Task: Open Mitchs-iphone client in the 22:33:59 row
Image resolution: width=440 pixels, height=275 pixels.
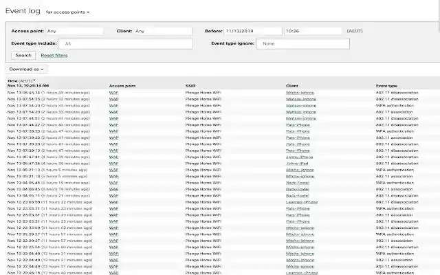Action: 300,228
